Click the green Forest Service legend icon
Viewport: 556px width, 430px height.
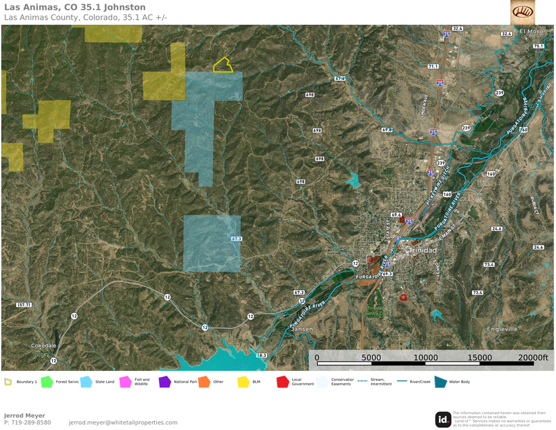click(47, 382)
